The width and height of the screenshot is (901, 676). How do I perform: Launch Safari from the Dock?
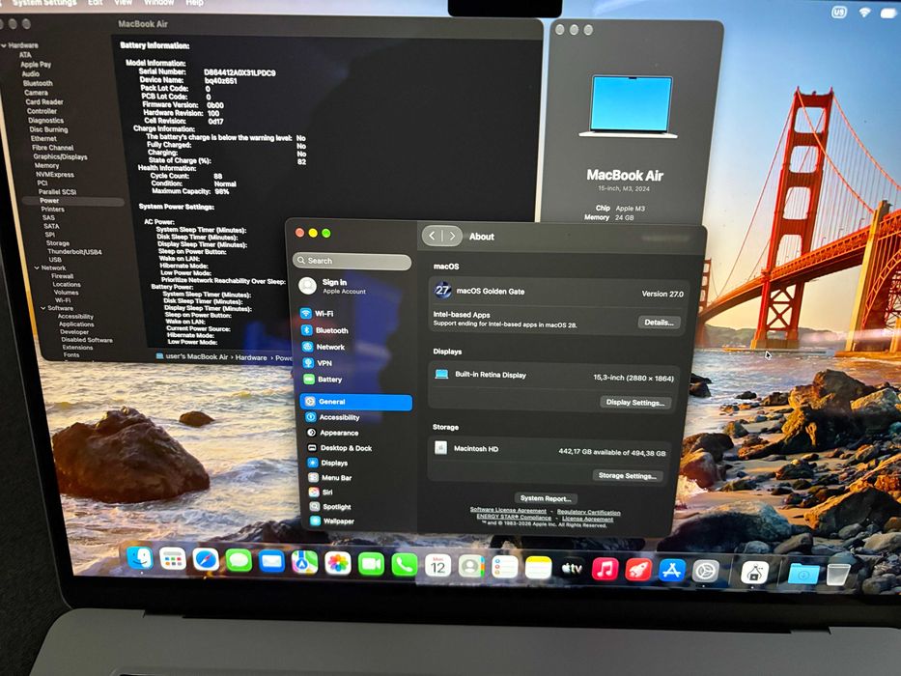coord(206,560)
